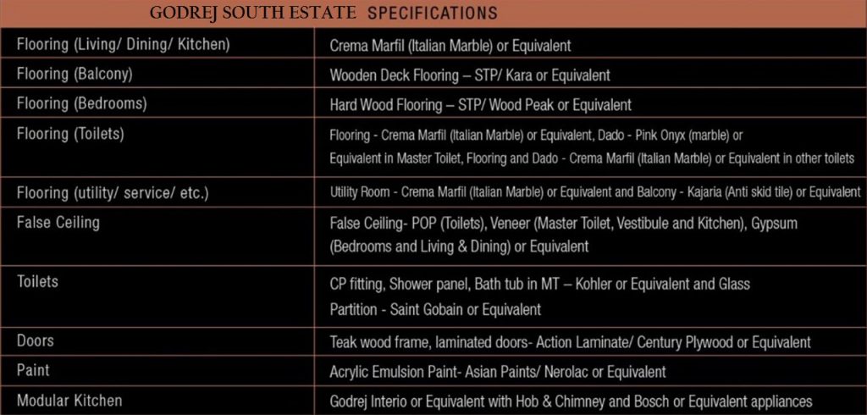Click Hard Wood Flooring Wood Peak text
Viewport: 867px width, 415px height.
point(481,104)
